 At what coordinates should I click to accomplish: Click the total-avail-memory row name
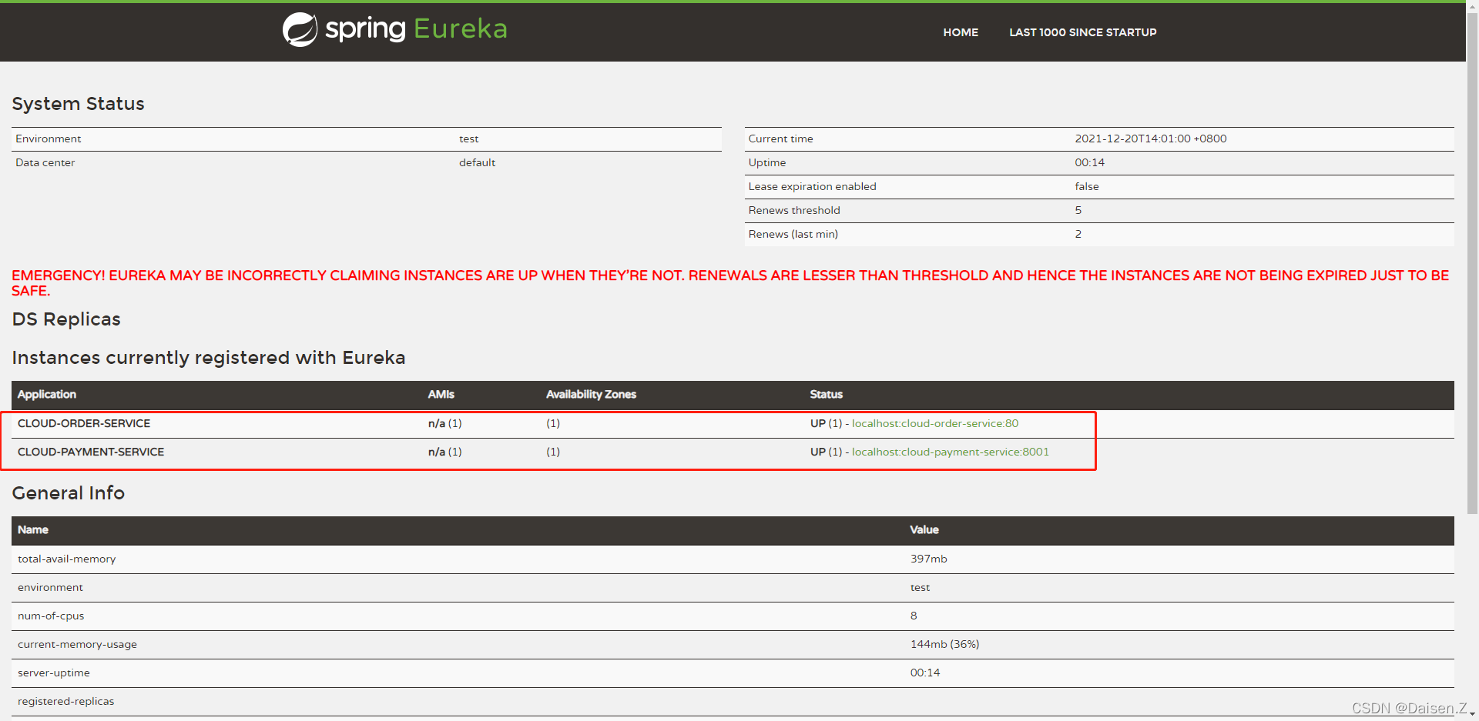click(x=67, y=559)
